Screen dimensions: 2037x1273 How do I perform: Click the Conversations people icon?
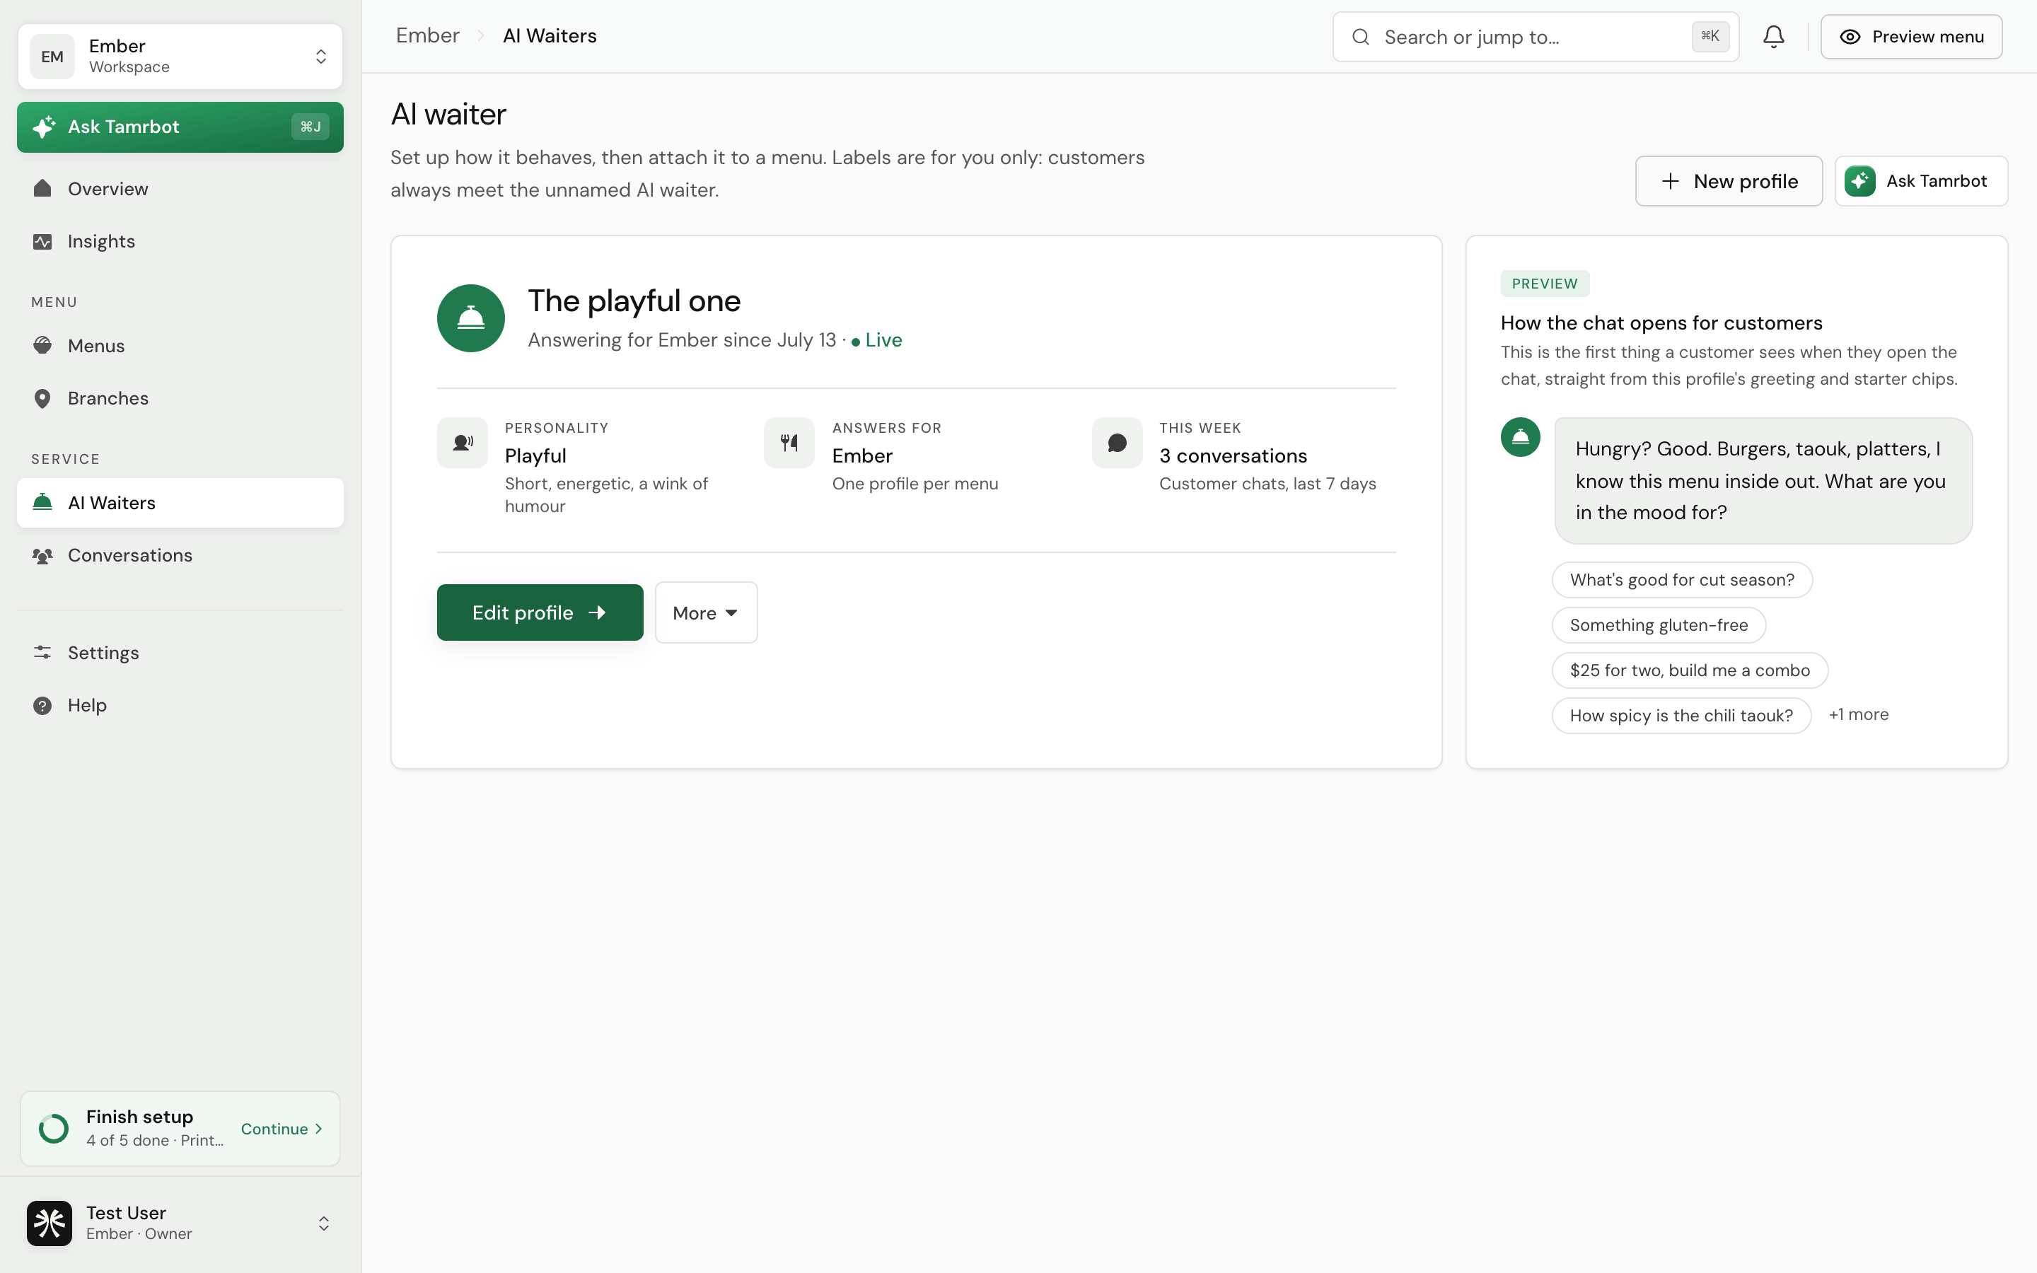point(42,556)
